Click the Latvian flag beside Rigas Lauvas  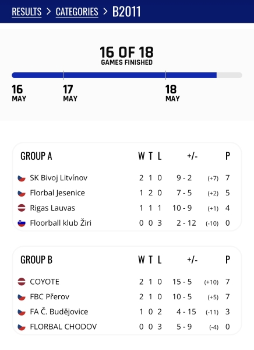[x=22, y=208]
